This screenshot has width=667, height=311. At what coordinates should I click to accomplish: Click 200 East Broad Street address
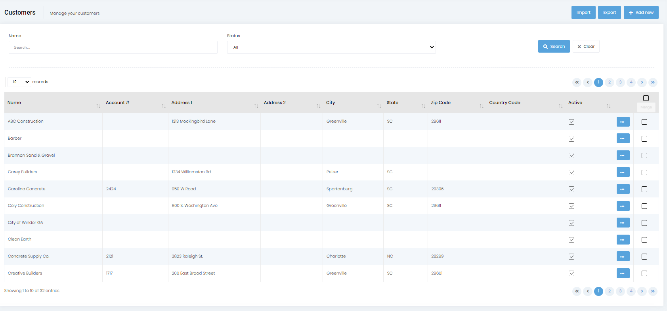click(x=193, y=273)
